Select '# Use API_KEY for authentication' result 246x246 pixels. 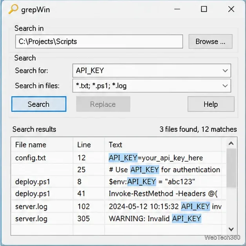point(164,170)
